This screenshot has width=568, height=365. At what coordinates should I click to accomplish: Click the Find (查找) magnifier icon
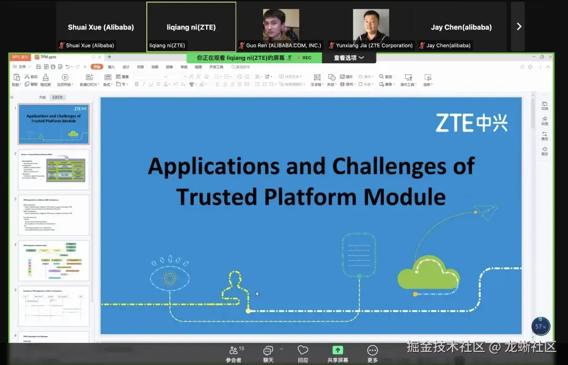tap(381, 76)
